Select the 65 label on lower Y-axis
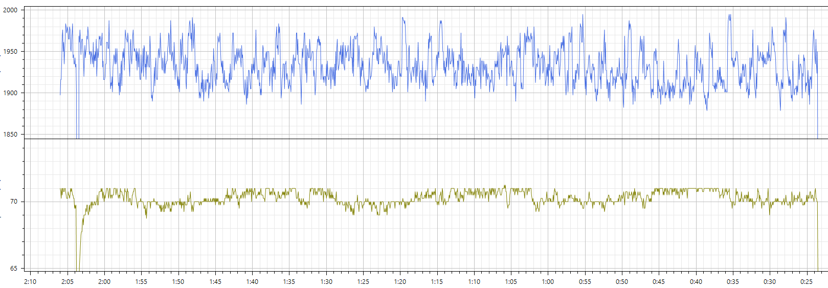 point(14,269)
